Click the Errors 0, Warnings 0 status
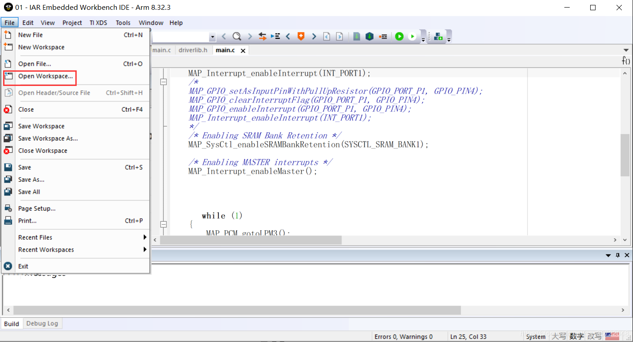The image size is (633, 342). (404, 337)
